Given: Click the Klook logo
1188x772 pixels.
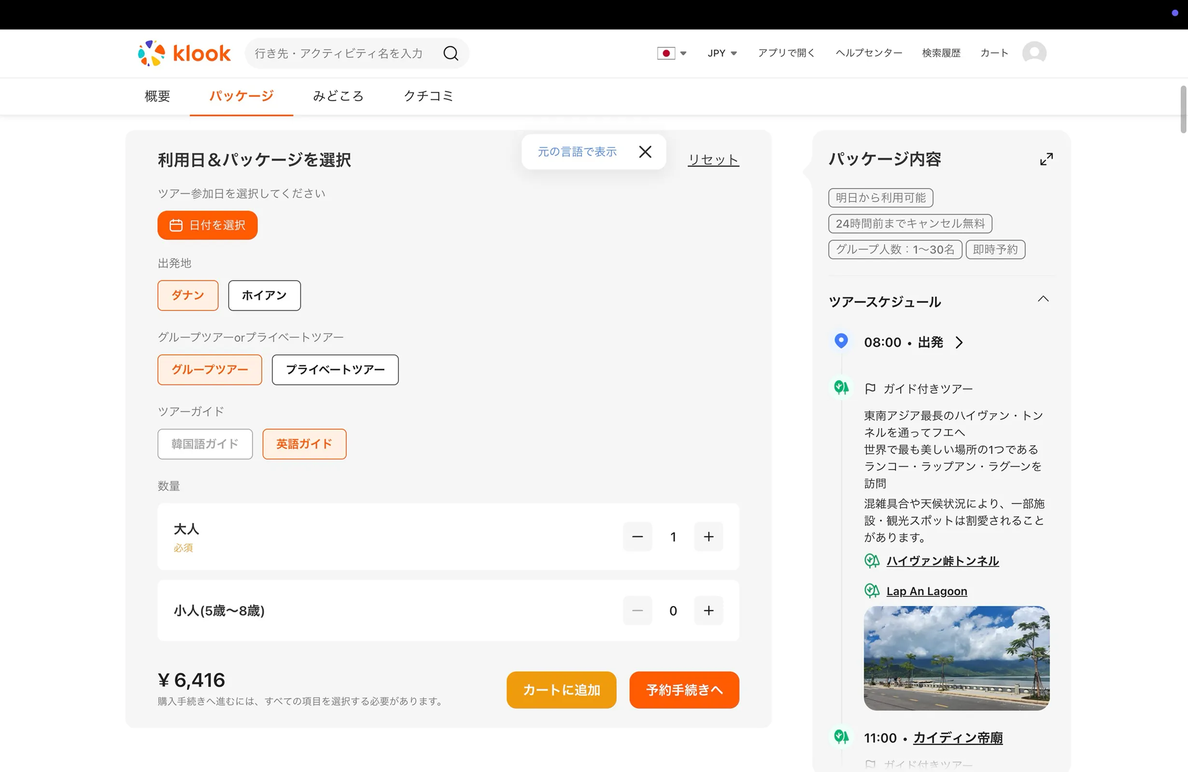Looking at the screenshot, I should 184,53.
